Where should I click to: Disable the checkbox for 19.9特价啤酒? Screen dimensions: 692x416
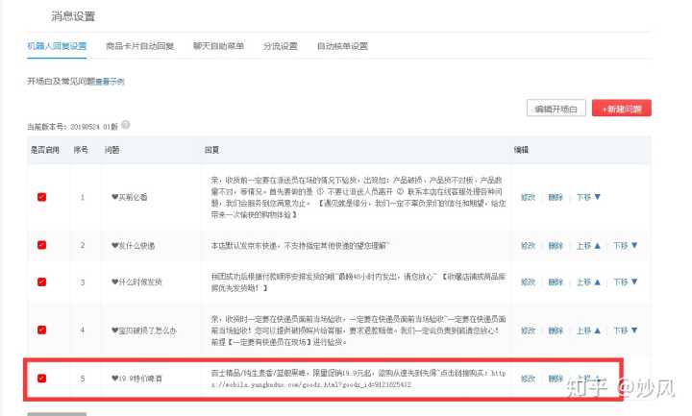click(41, 378)
